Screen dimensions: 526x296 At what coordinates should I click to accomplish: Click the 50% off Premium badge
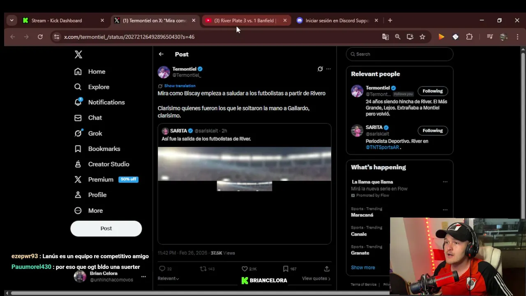128,179
